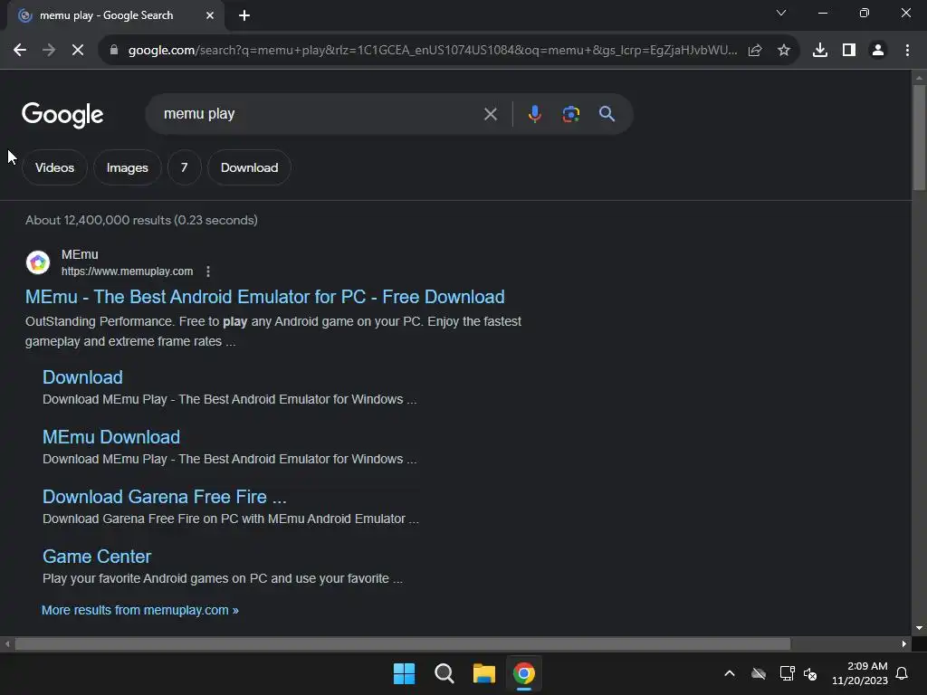The height and width of the screenshot is (695, 927).
Task: Clear the search query text
Action: 491,114
